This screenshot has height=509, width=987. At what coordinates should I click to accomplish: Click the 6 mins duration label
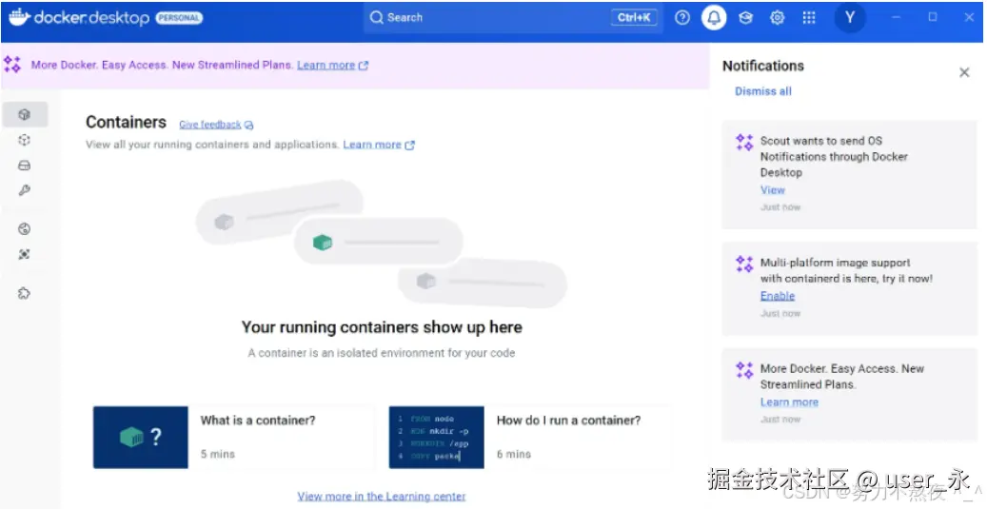point(514,454)
